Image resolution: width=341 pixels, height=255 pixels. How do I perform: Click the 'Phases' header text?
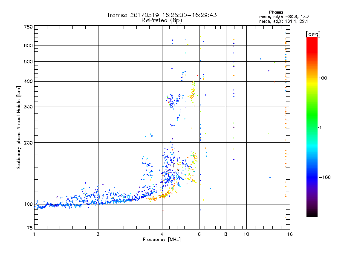[x=276, y=12]
